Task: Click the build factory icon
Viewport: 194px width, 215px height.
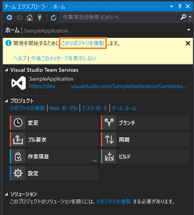Action: [109, 156]
